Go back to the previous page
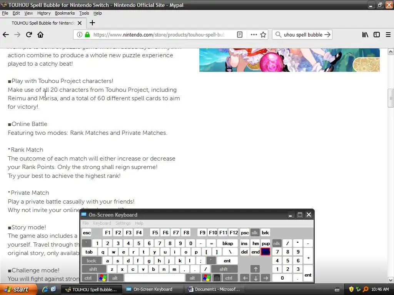394x295 pixels. point(6,35)
